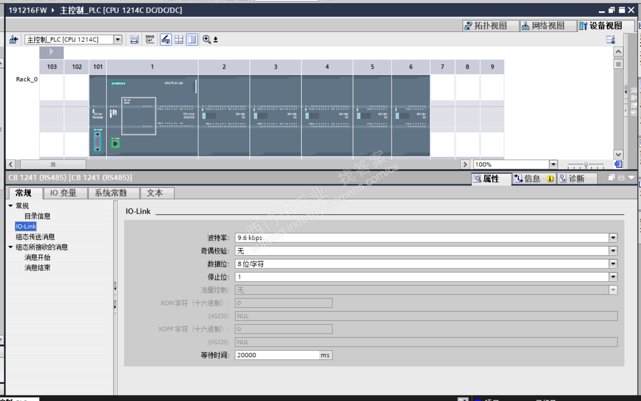Click the device-view horizontal scrollbar thumb
Screen dimensions: 641x401
53,164
